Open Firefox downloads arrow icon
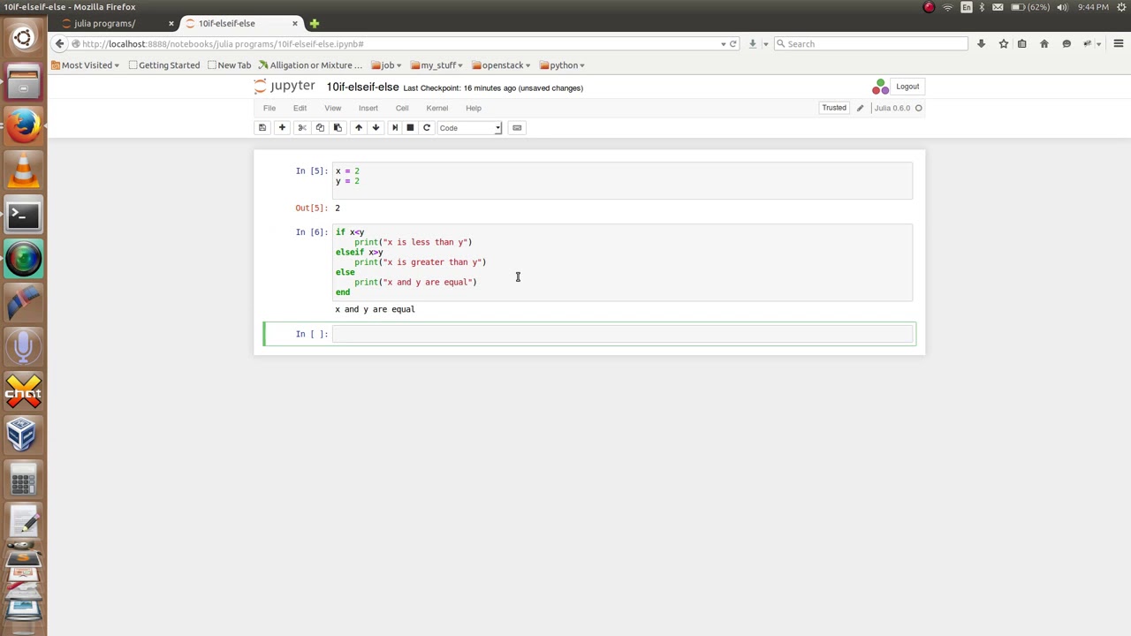The height and width of the screenshot is (636, 1131). pos(981,43)
